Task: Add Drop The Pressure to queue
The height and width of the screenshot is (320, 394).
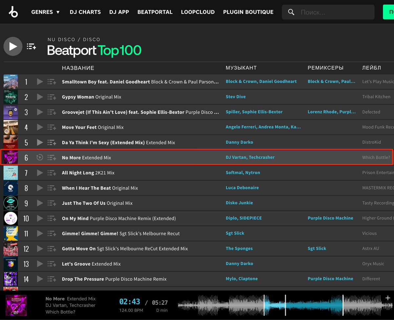Action: coord(52,279)
